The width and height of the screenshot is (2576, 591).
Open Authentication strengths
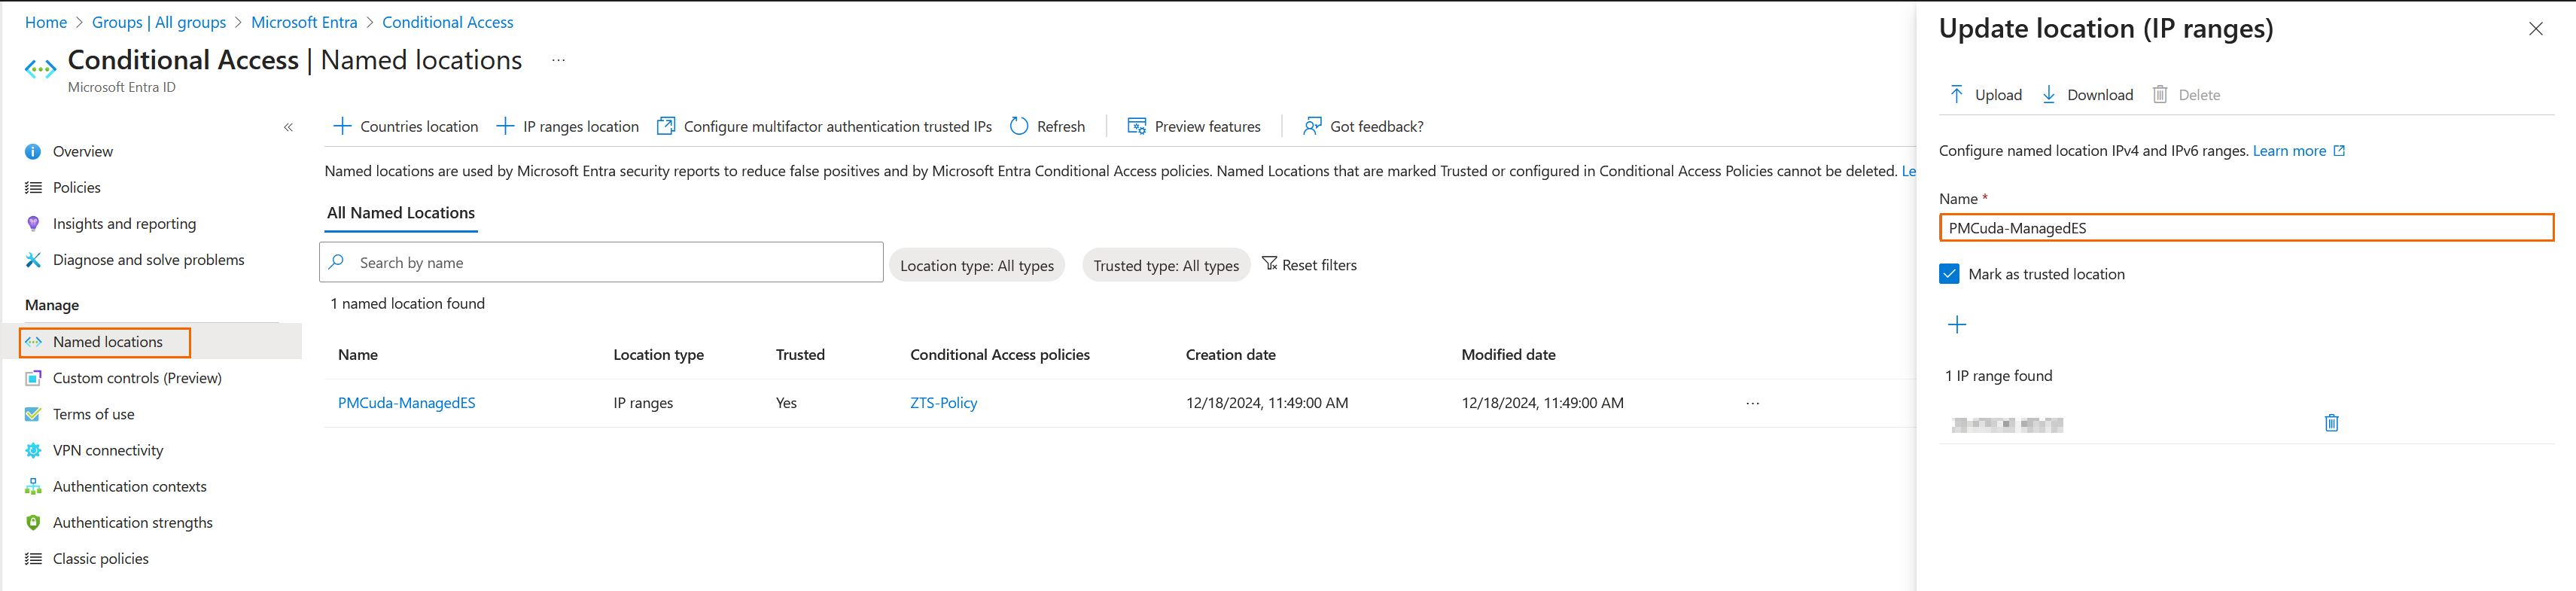point(132,522)
